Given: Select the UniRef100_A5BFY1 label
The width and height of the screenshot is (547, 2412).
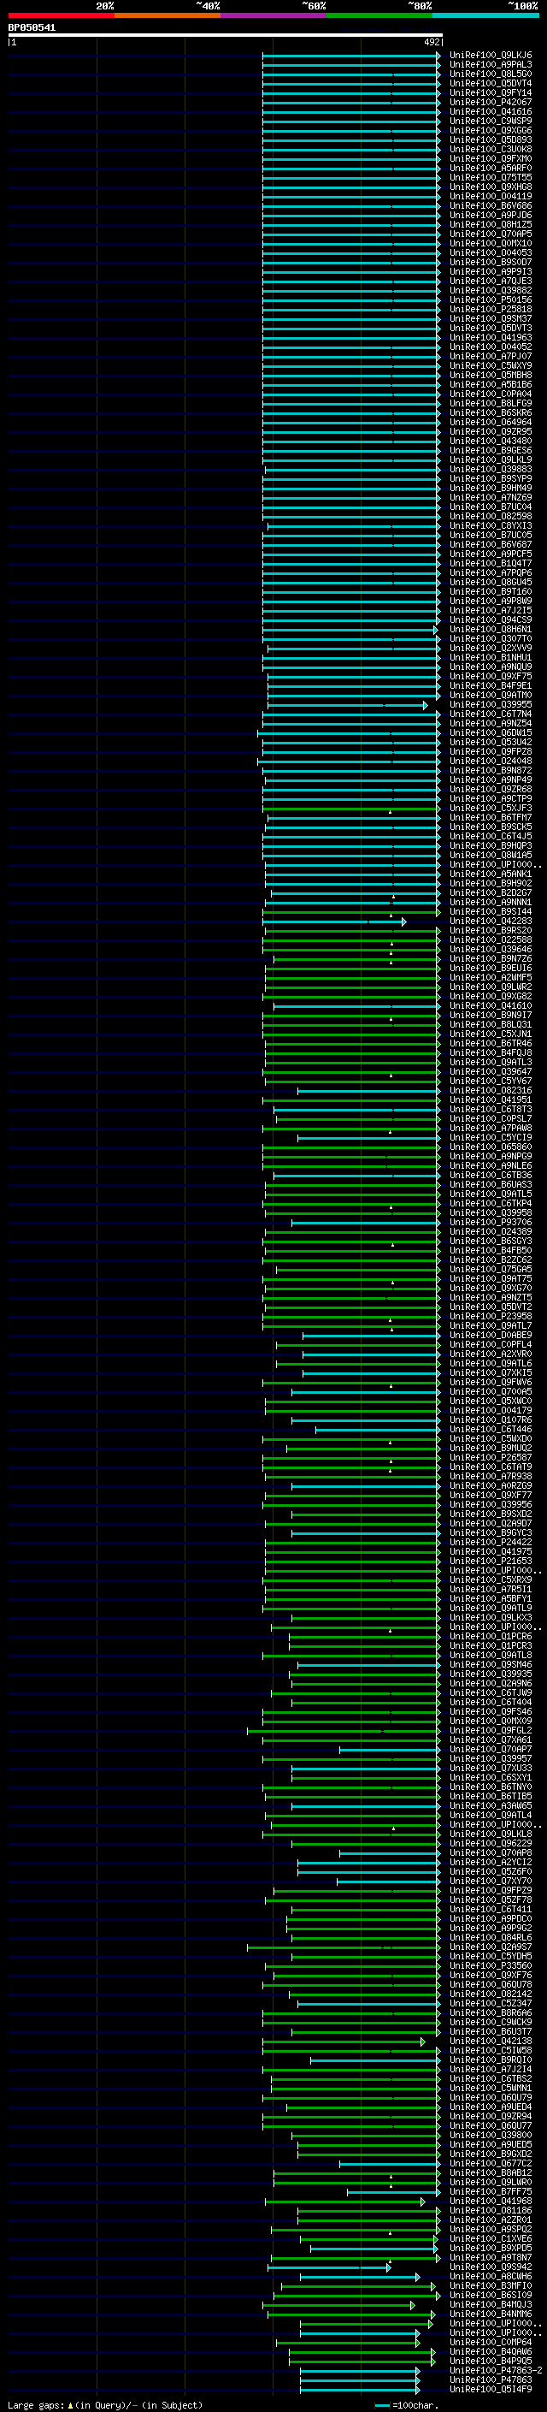Looking at the screenshot, I should point(491,1598).
